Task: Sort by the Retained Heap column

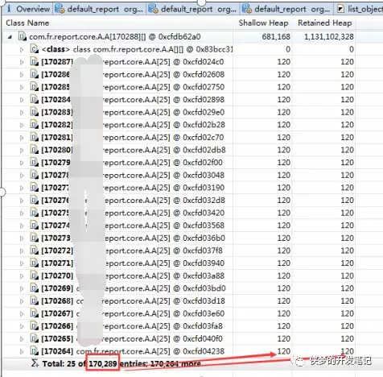Action: pos(325,23)
